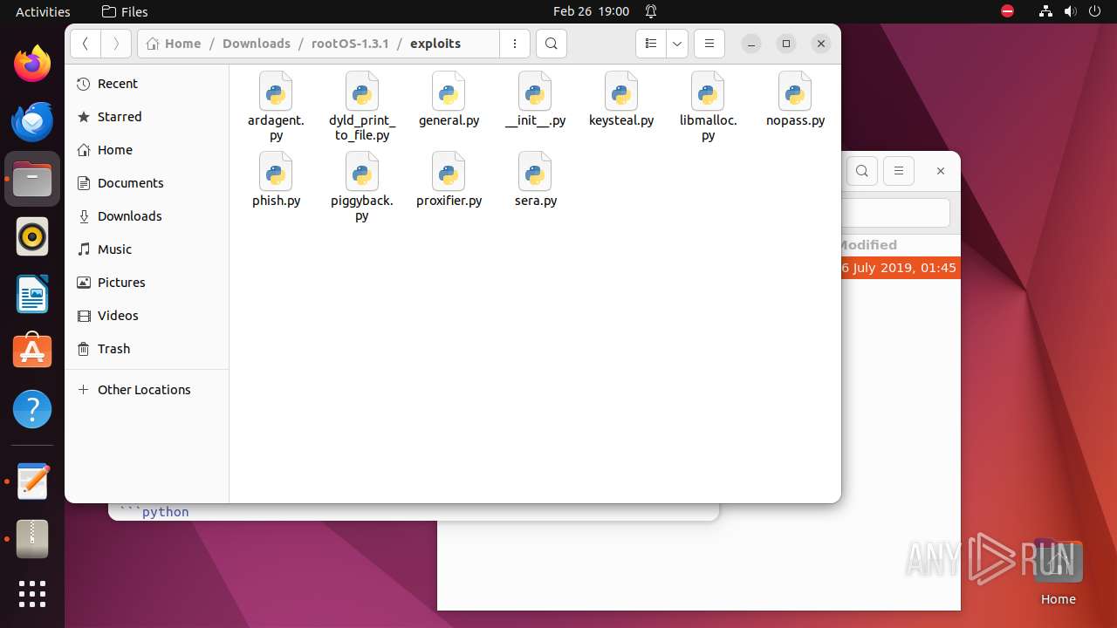Select the keysteal.py file icon
This screenshot has width=1117, height=628.
[621, 92]
